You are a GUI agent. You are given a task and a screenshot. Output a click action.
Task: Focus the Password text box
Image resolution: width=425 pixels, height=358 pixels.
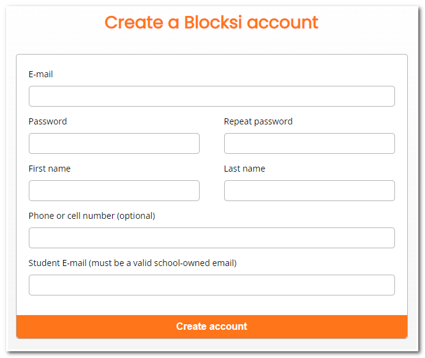[x=114, y=143]
